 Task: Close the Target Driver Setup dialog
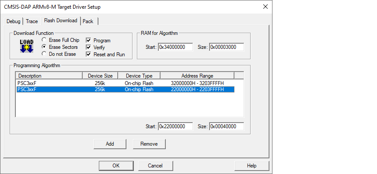click(265, 7)
